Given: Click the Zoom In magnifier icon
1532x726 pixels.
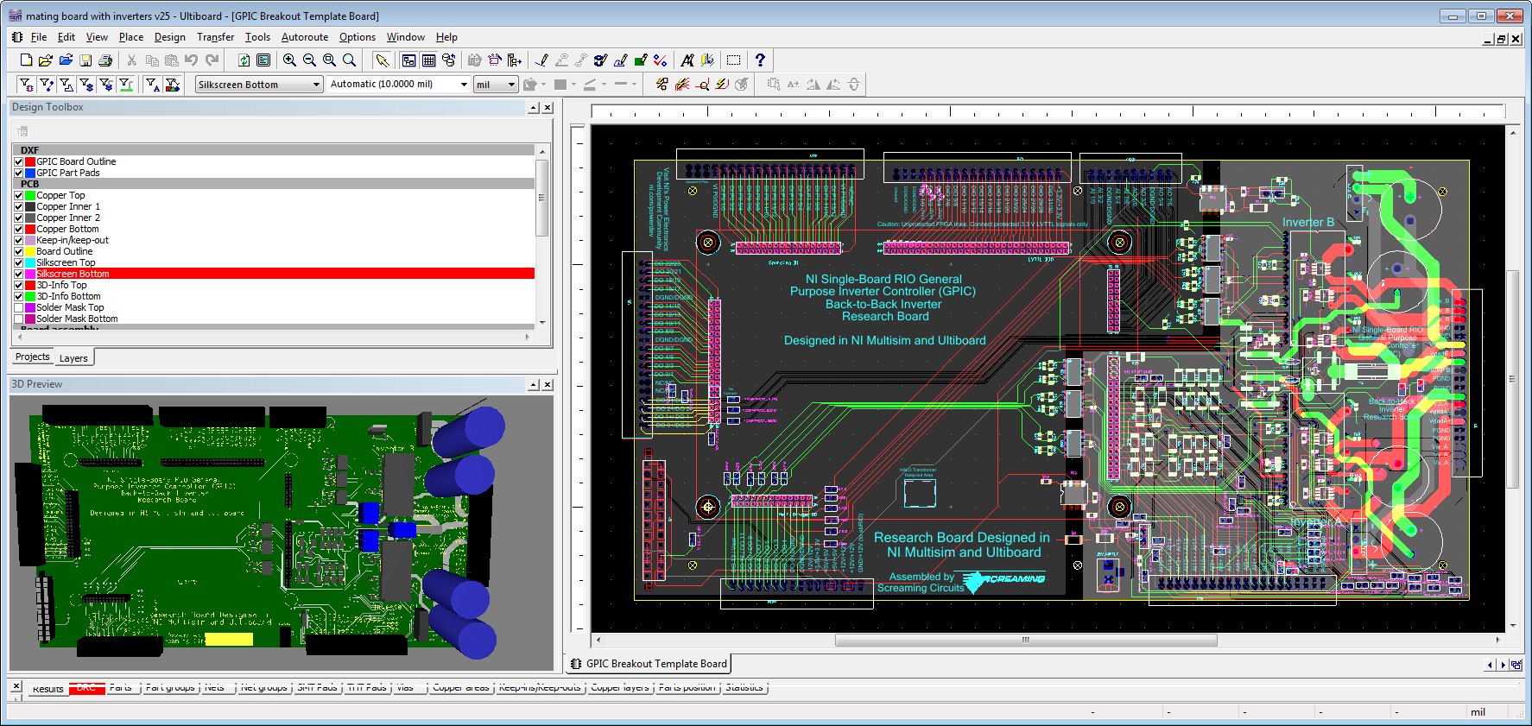Looking at the screenshot, I should point(289,60).
